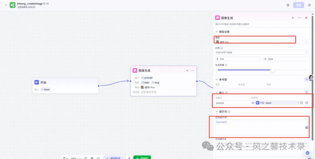Click the pink 图像生成 icon on canvas node
The width and height of the screenshot is (315, 159).
[135, 71]
